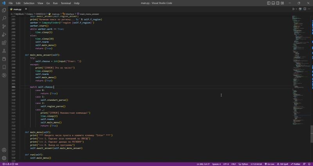Open the Manage gear icon

coord(4,158)
